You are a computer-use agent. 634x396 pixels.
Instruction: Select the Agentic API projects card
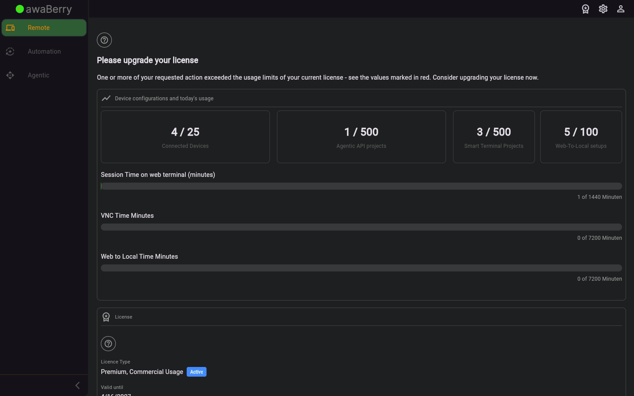click(361, 137)
